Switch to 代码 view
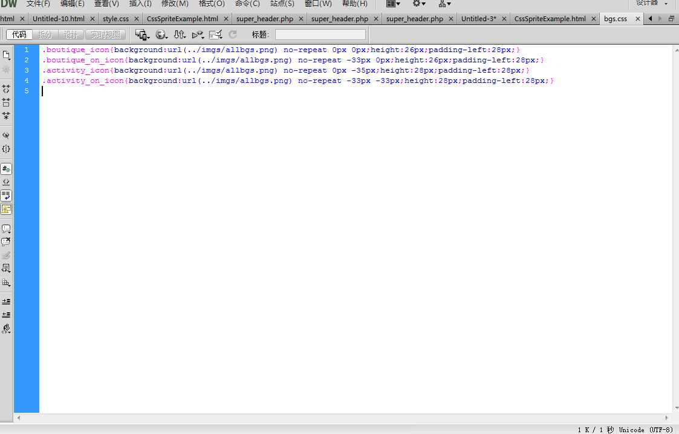 (x=19, y=35)
